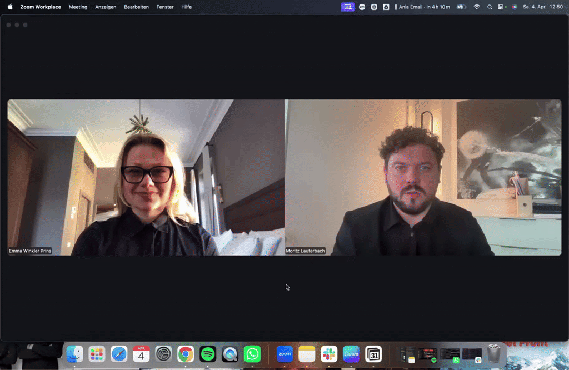The height and width of the screenshot is (370, 569).
Task: Launch Spotify from the Dock
Action: tap(207, 354)
